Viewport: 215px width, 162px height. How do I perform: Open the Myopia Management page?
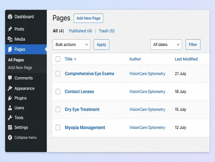coord(85,128)
